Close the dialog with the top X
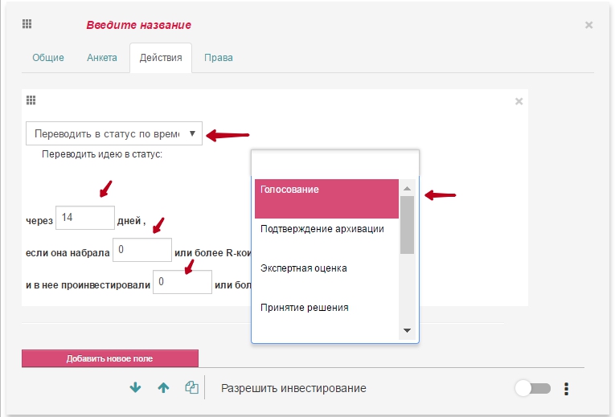This screenshot has height=417, width=615. point(588,25)
